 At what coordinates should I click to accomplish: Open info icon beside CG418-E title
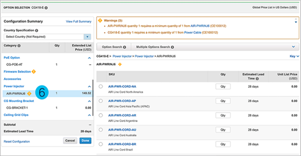pyautogui.click(x=46, y=8)
